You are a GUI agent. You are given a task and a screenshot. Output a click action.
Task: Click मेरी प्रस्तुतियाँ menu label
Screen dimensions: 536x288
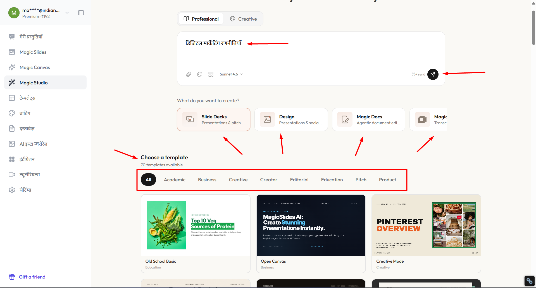coord(31,36)
